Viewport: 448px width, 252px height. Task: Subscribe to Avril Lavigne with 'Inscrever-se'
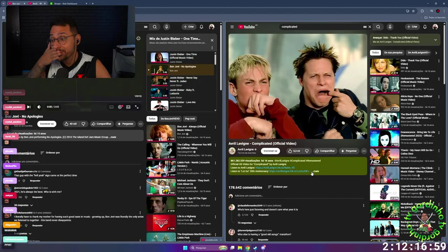270,151
